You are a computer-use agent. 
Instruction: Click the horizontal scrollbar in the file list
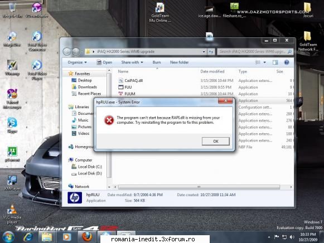(x=199, y=187)
